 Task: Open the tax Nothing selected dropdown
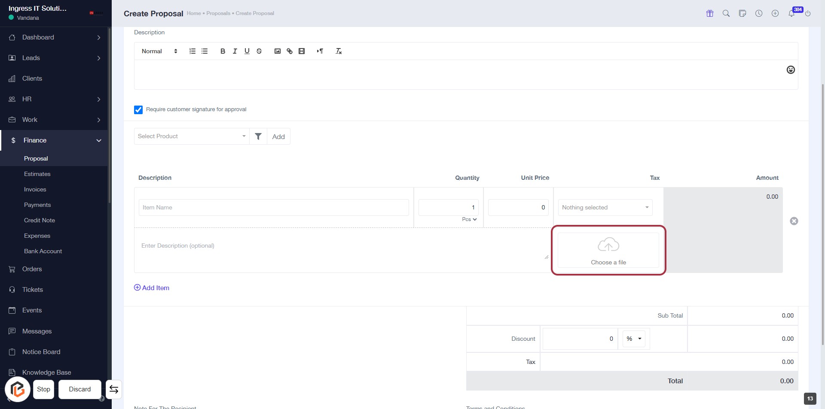[x=605, y=208]
